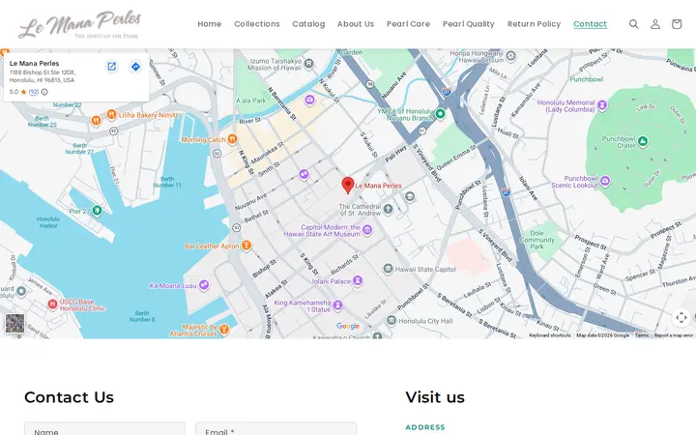Open Catalog menu item
The width and height of the screenshot is (696, 435).
pos(308,24)
